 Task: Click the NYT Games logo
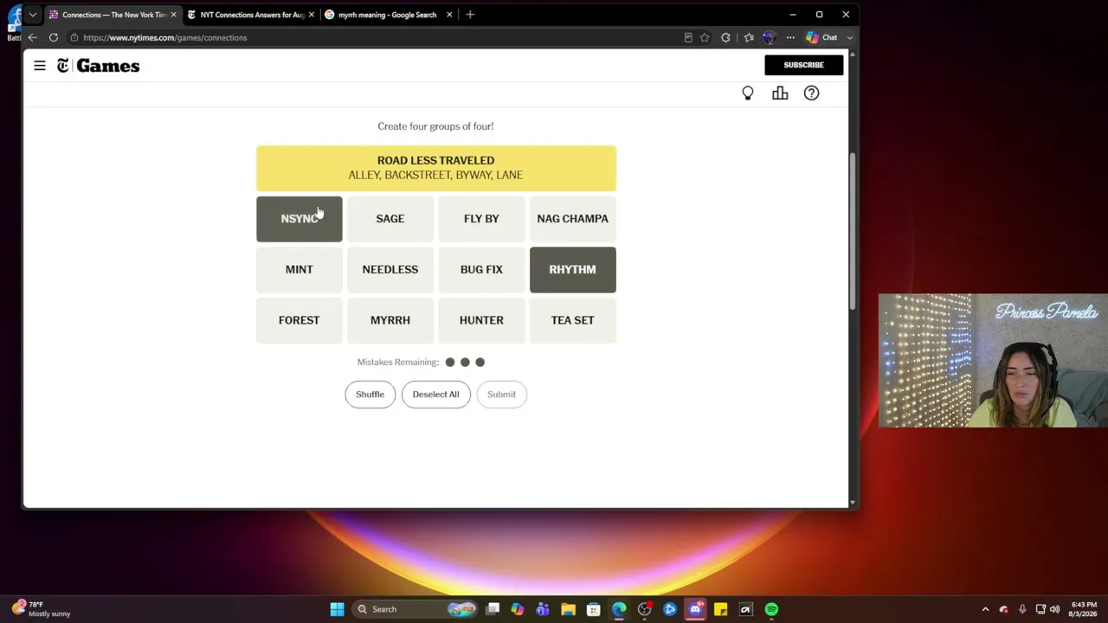[x=98, y=66]
